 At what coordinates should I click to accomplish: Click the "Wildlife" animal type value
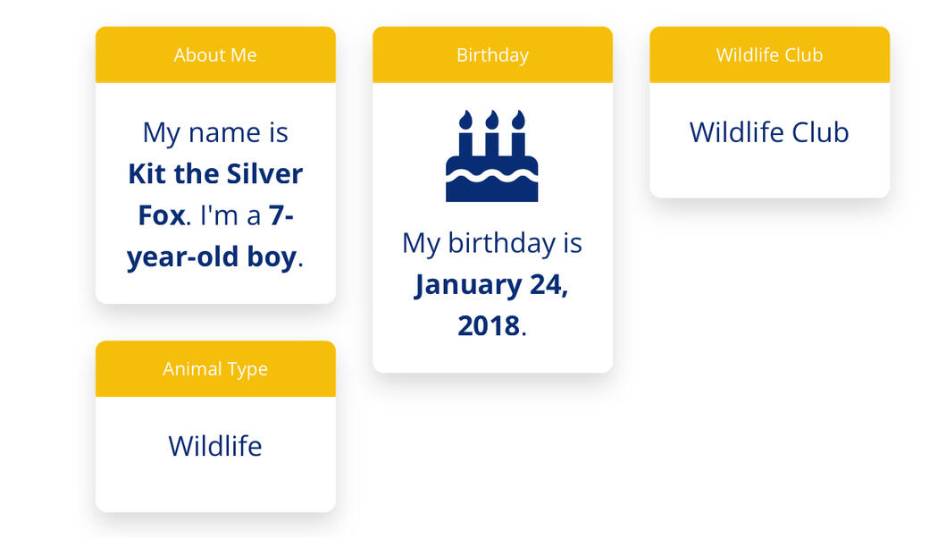point(215,446)
